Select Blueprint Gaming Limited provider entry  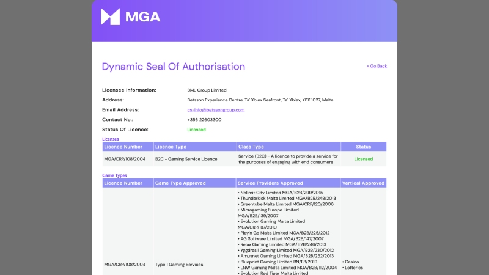click(x=278, y=262)
